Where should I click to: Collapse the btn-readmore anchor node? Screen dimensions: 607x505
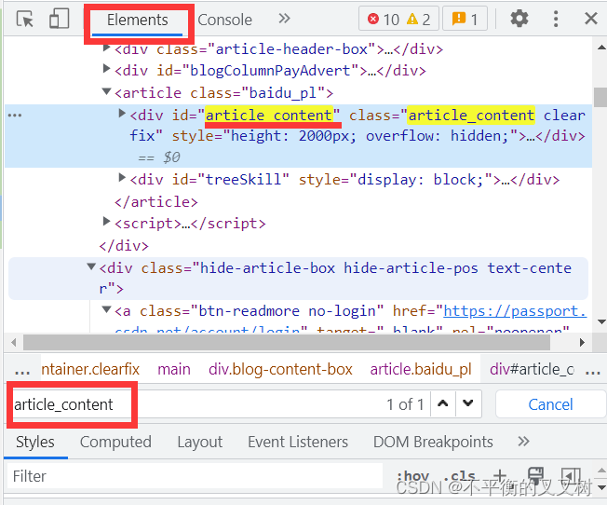[106, 309]
